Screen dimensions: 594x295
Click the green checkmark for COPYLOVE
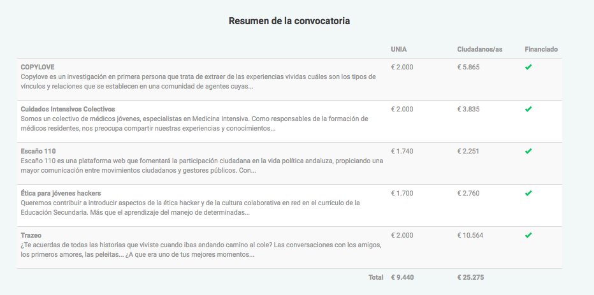[x=528, y=67]
